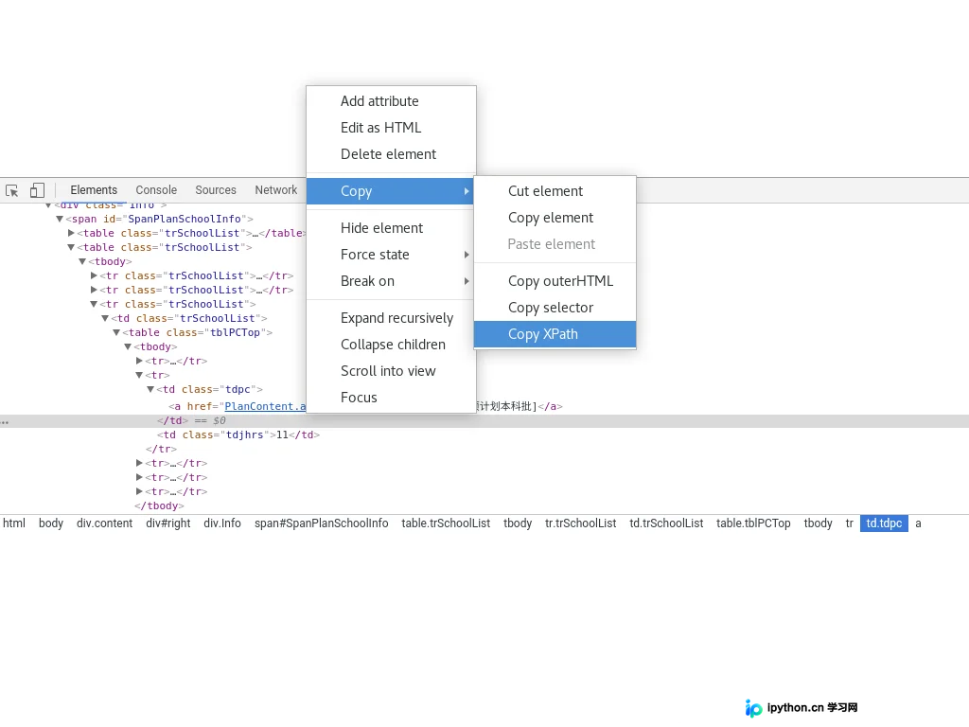Screen dimensions: 969x727
Task: Select Edit as HTML
Action: pos(391,128)
